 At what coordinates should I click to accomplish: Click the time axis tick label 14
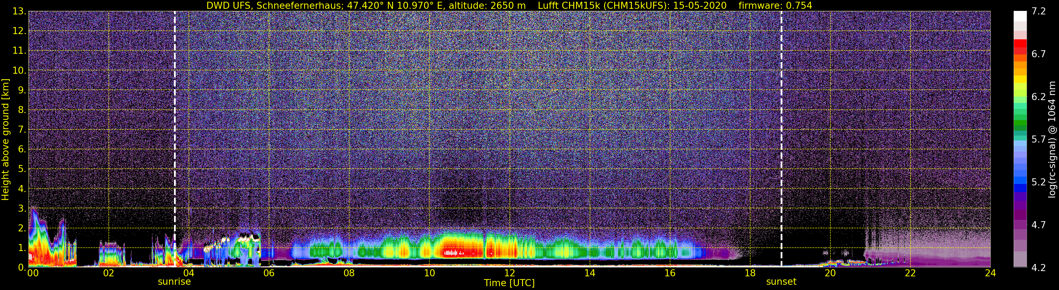(589, 273)
